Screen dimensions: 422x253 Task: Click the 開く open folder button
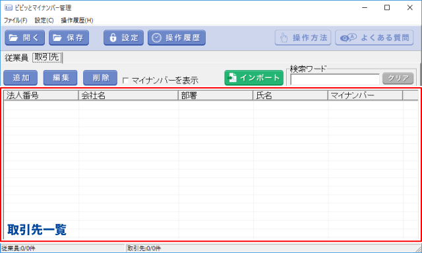(x=24, y=38)
